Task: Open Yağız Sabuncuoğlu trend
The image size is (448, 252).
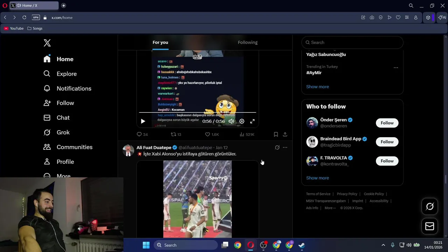Action: tap(326, 55)
